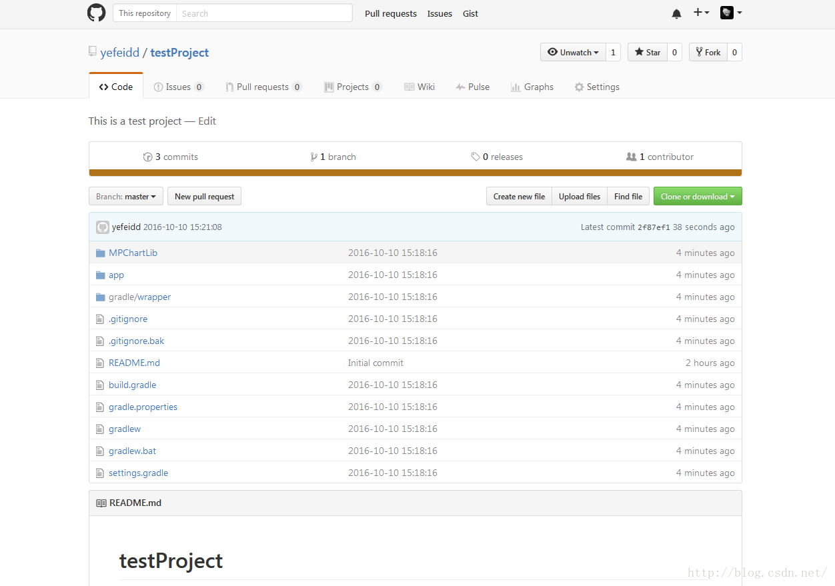The height and width of the screenshot is (586, 835).
Task: Click the Create new file button
Action: 519,196
